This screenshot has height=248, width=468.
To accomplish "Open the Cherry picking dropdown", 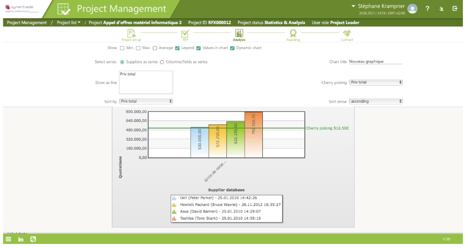I will point(376,82).
